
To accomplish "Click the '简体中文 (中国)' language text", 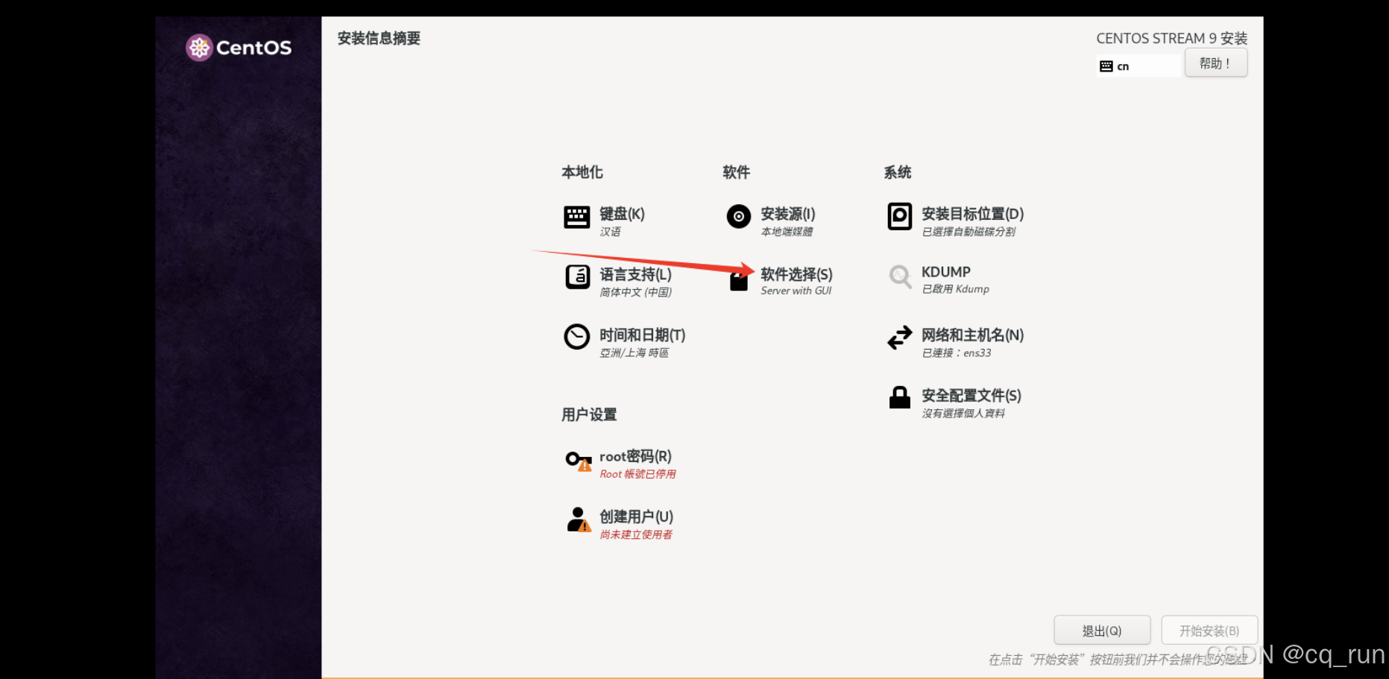I will coord(635,292).
